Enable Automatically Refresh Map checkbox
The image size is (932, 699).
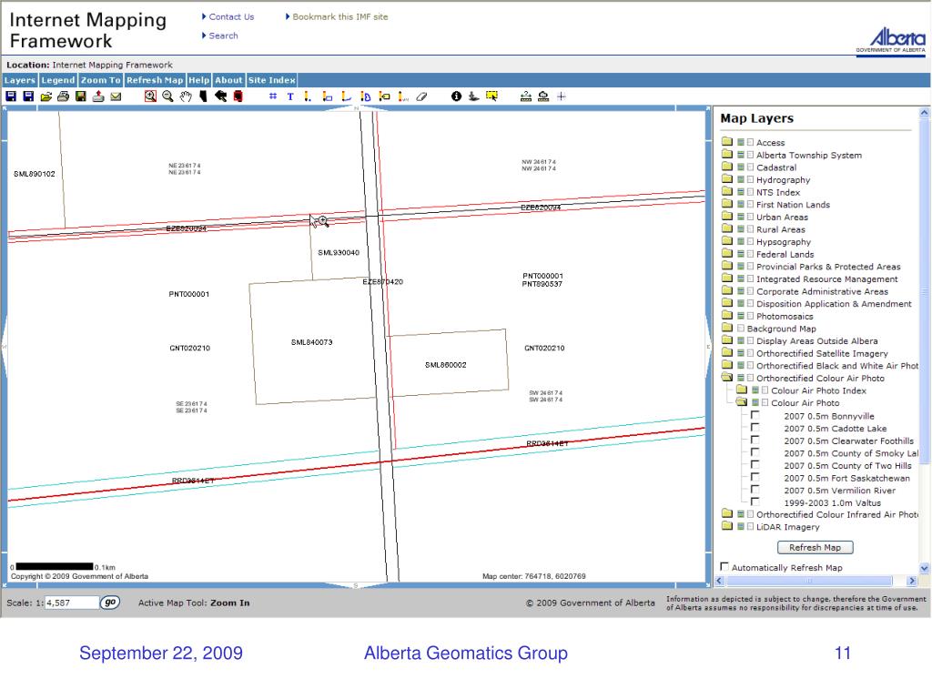tap(724, 567)
